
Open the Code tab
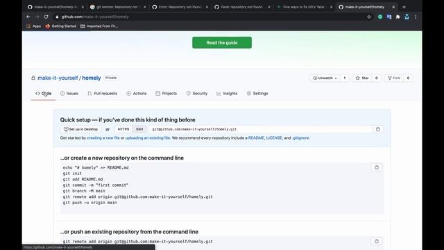[43, 93]
